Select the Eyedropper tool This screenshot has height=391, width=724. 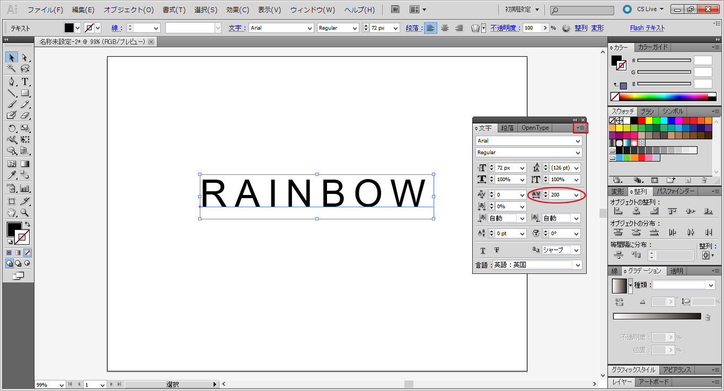12,175
